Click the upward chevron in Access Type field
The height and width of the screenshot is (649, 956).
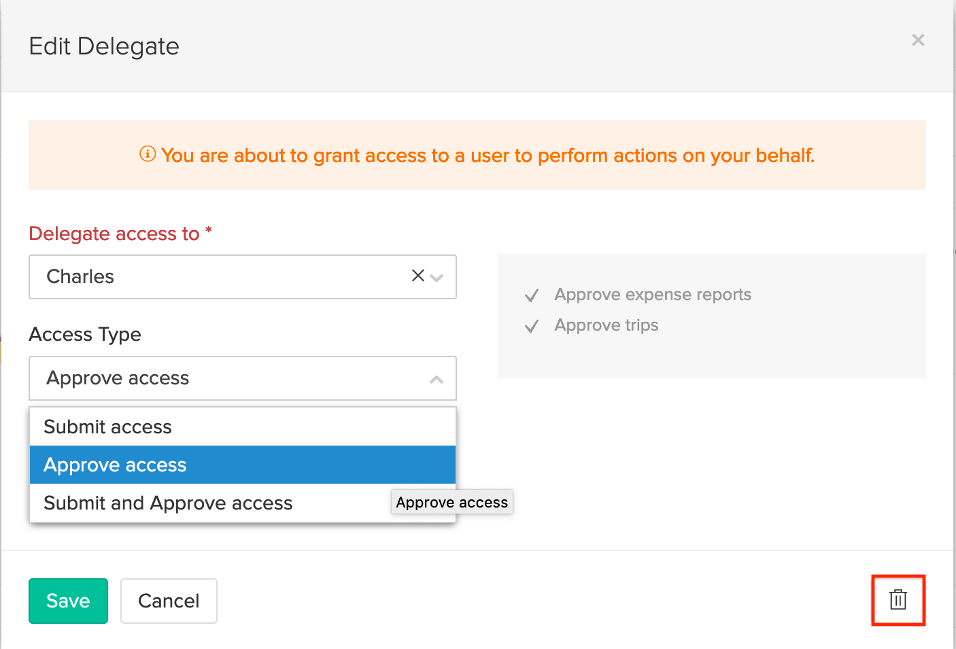[x=436, y=379]
